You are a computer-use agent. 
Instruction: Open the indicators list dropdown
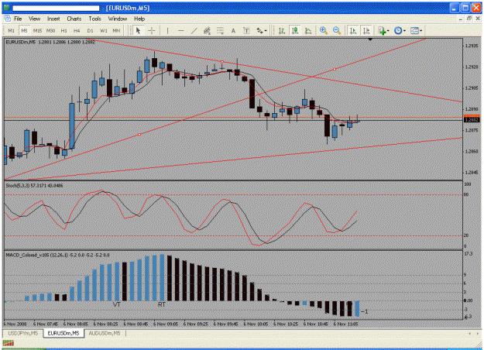[x=383, y=30]
